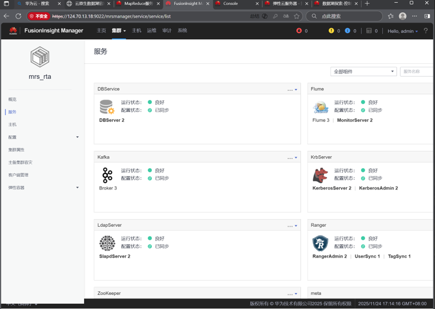View major alarms yellow icon
Viewport: 435px width, 309px height.
(331, 31)
